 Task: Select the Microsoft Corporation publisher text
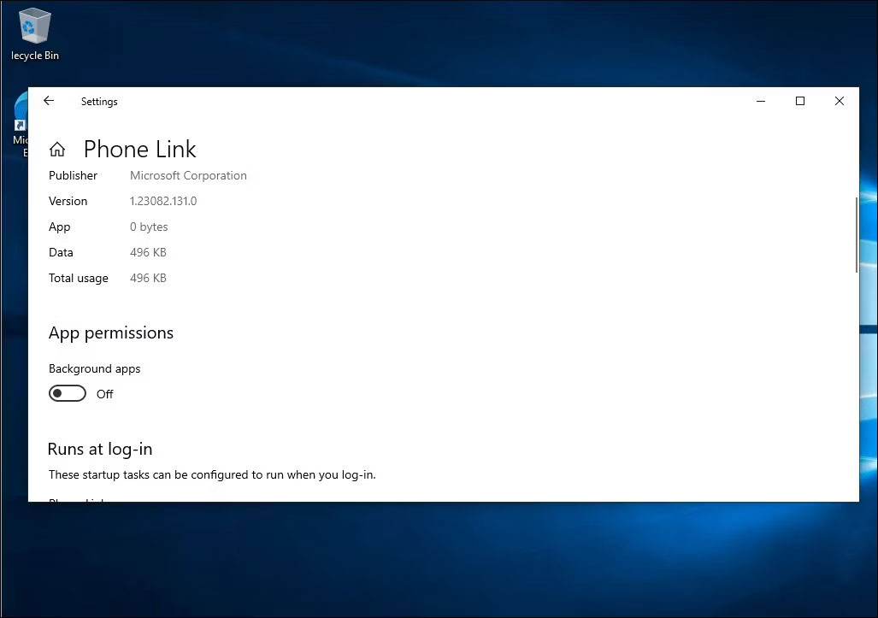[x=188, y=175]
